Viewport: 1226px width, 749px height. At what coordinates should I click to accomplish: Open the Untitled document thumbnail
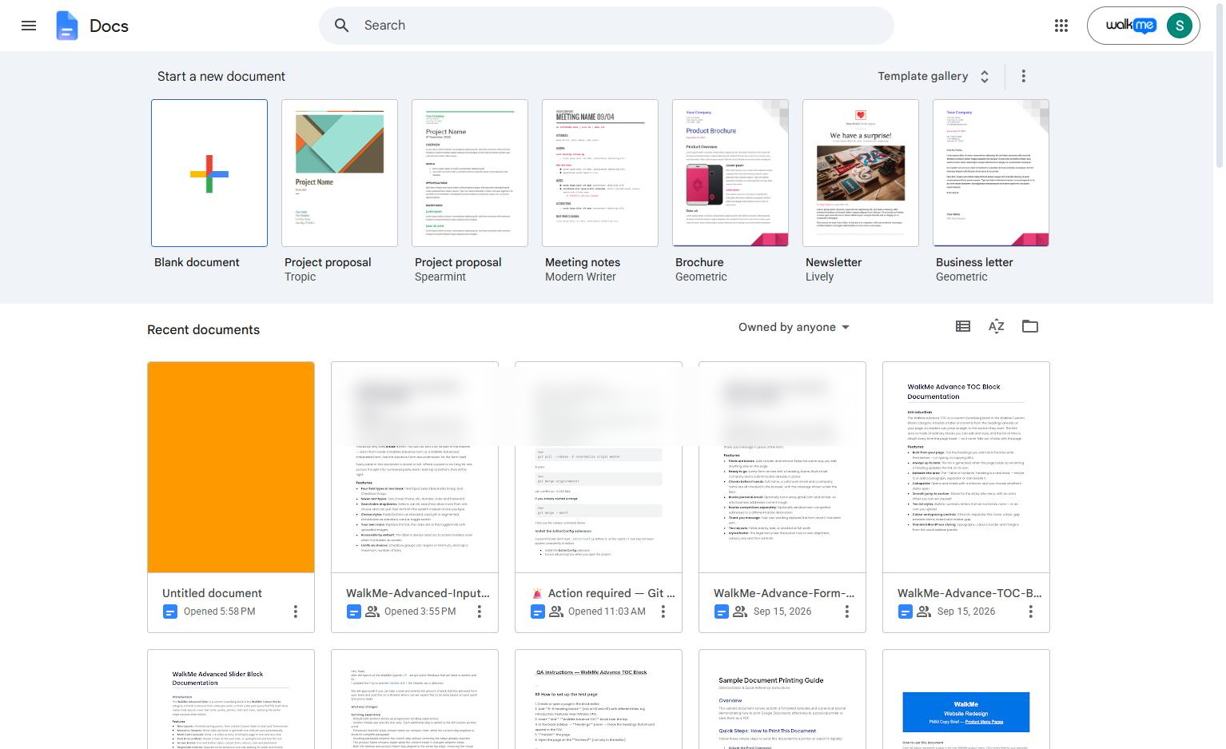pyautogui.click(x=231, y=468)
